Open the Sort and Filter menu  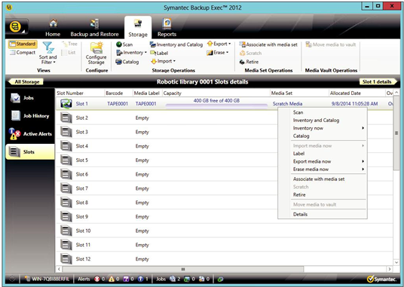(x=48, y=53)
